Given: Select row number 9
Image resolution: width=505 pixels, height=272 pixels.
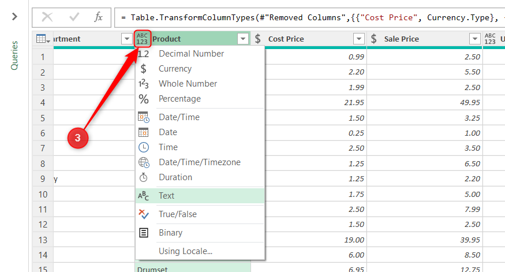Looking at the screenshot, I should 43,179.
